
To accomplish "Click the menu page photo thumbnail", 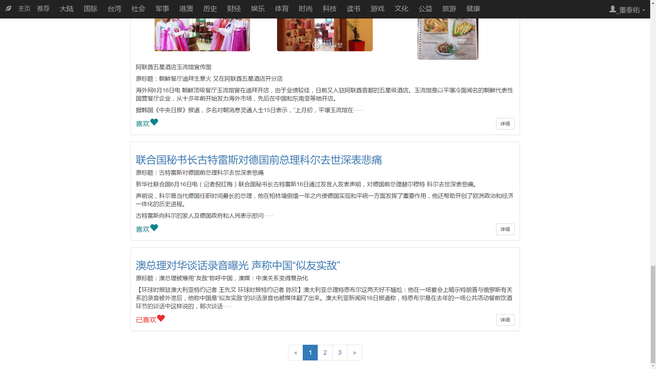I will click(448, 39).
